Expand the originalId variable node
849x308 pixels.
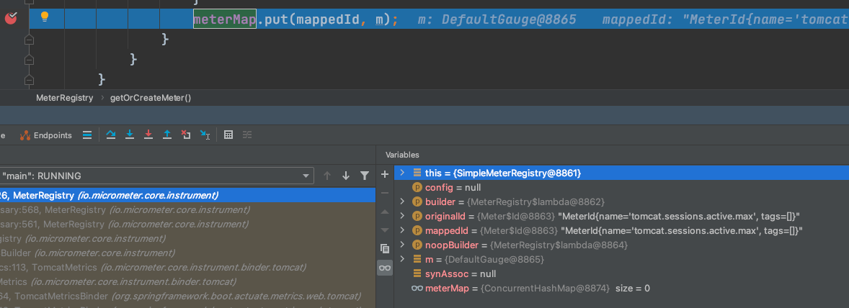(x=401, y=216)
